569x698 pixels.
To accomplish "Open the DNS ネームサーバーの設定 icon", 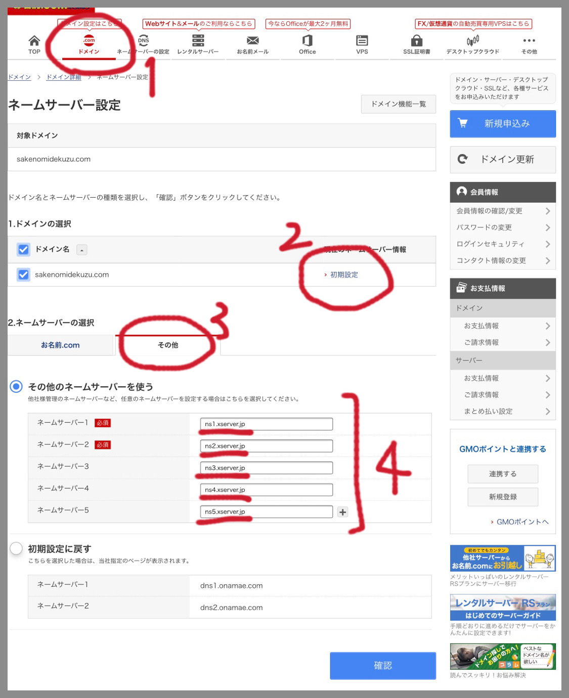I will [144, 40].
